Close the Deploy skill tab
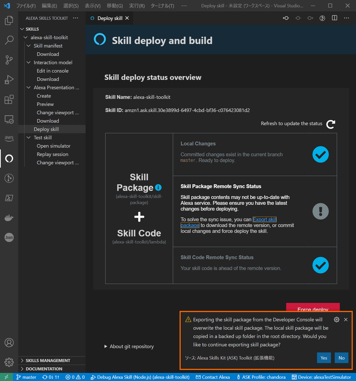The image size is (356, 381). (127, 18)
